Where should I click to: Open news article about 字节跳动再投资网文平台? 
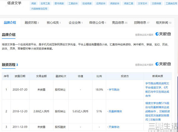(x=156, y=90)
